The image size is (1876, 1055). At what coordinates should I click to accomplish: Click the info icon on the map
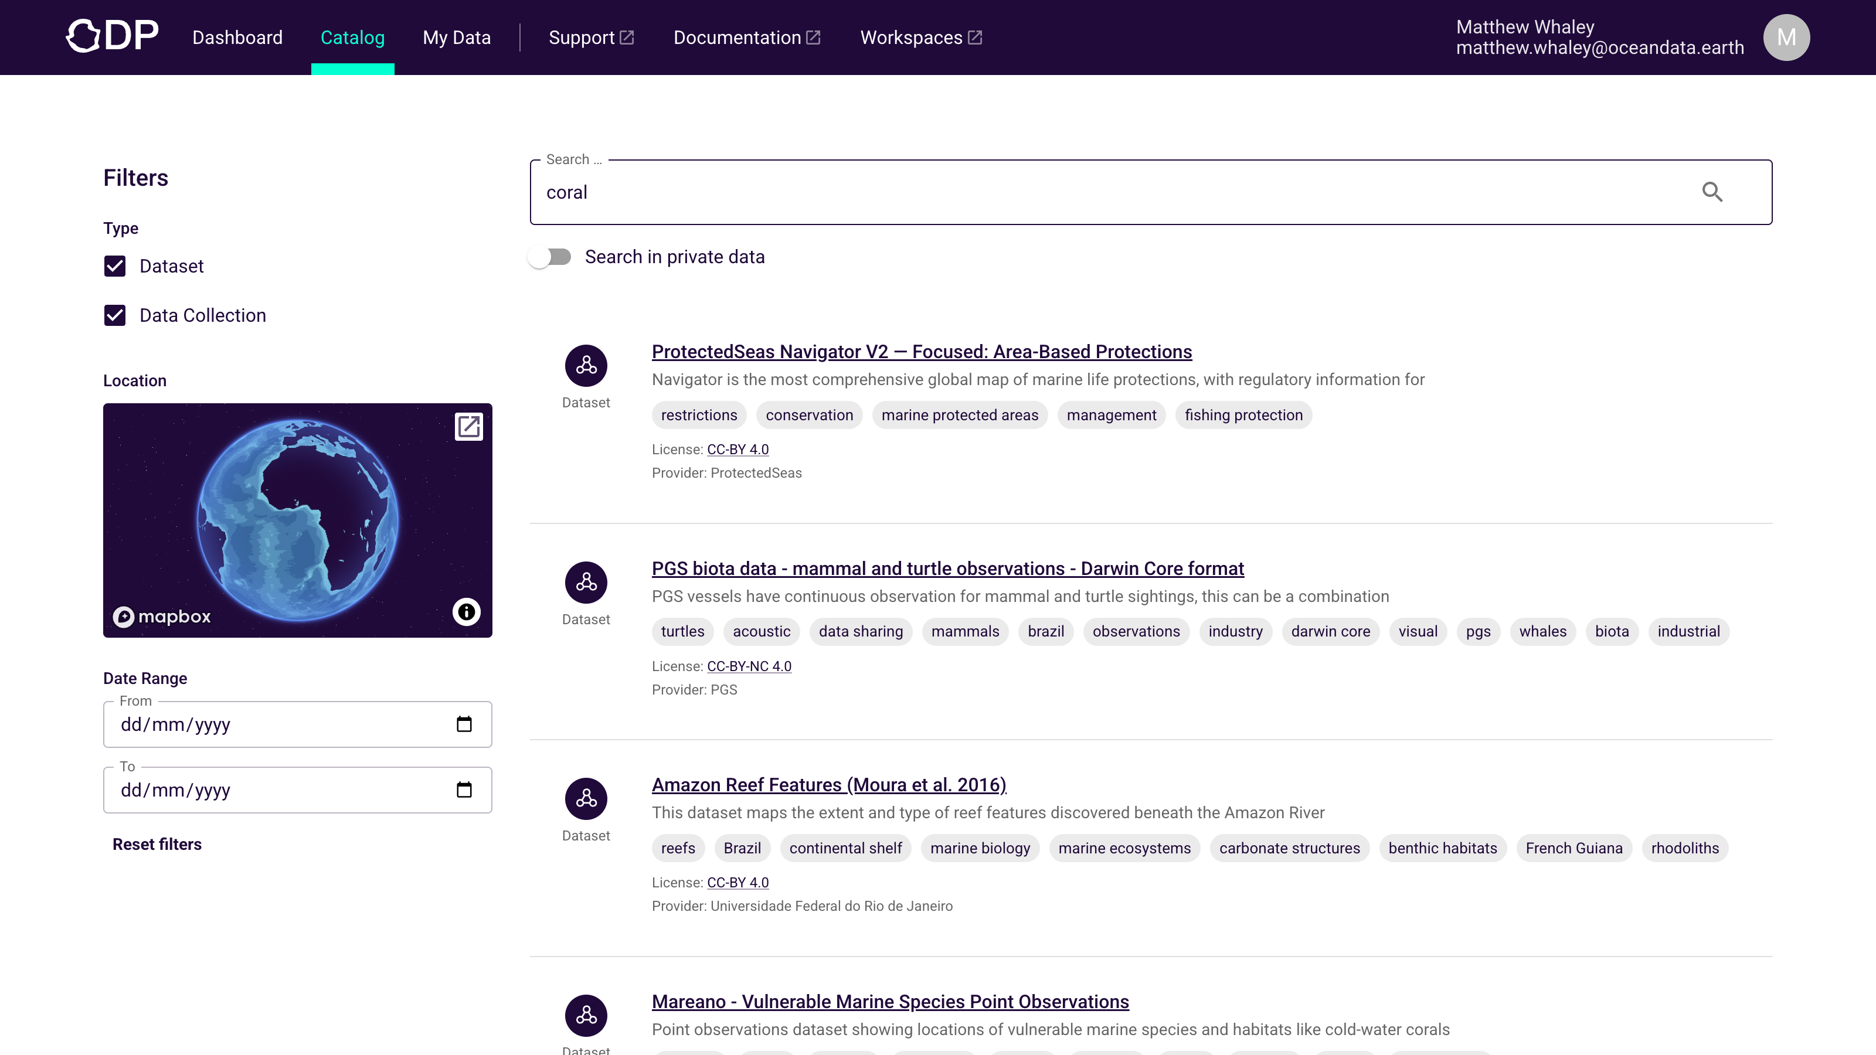click(x=466, y=612)
